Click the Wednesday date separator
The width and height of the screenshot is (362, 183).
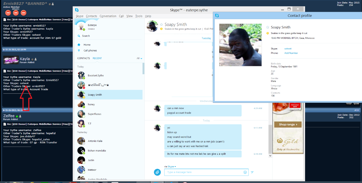click(206, 101)
